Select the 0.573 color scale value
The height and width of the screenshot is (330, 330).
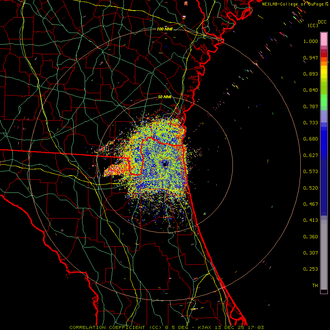(311, 172)
